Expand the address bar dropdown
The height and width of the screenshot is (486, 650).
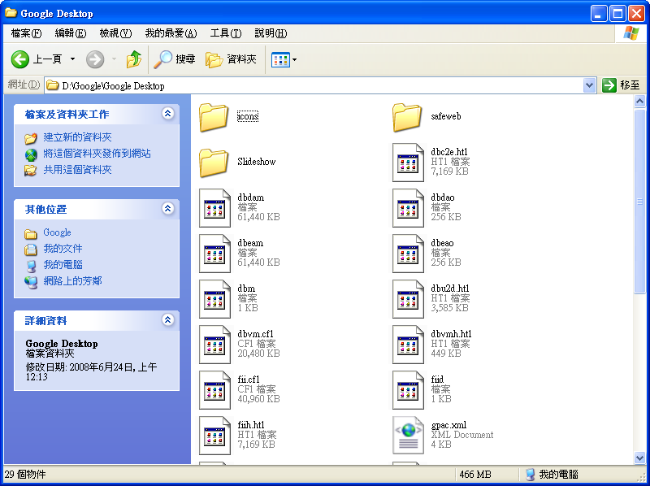tap(589, 86)
